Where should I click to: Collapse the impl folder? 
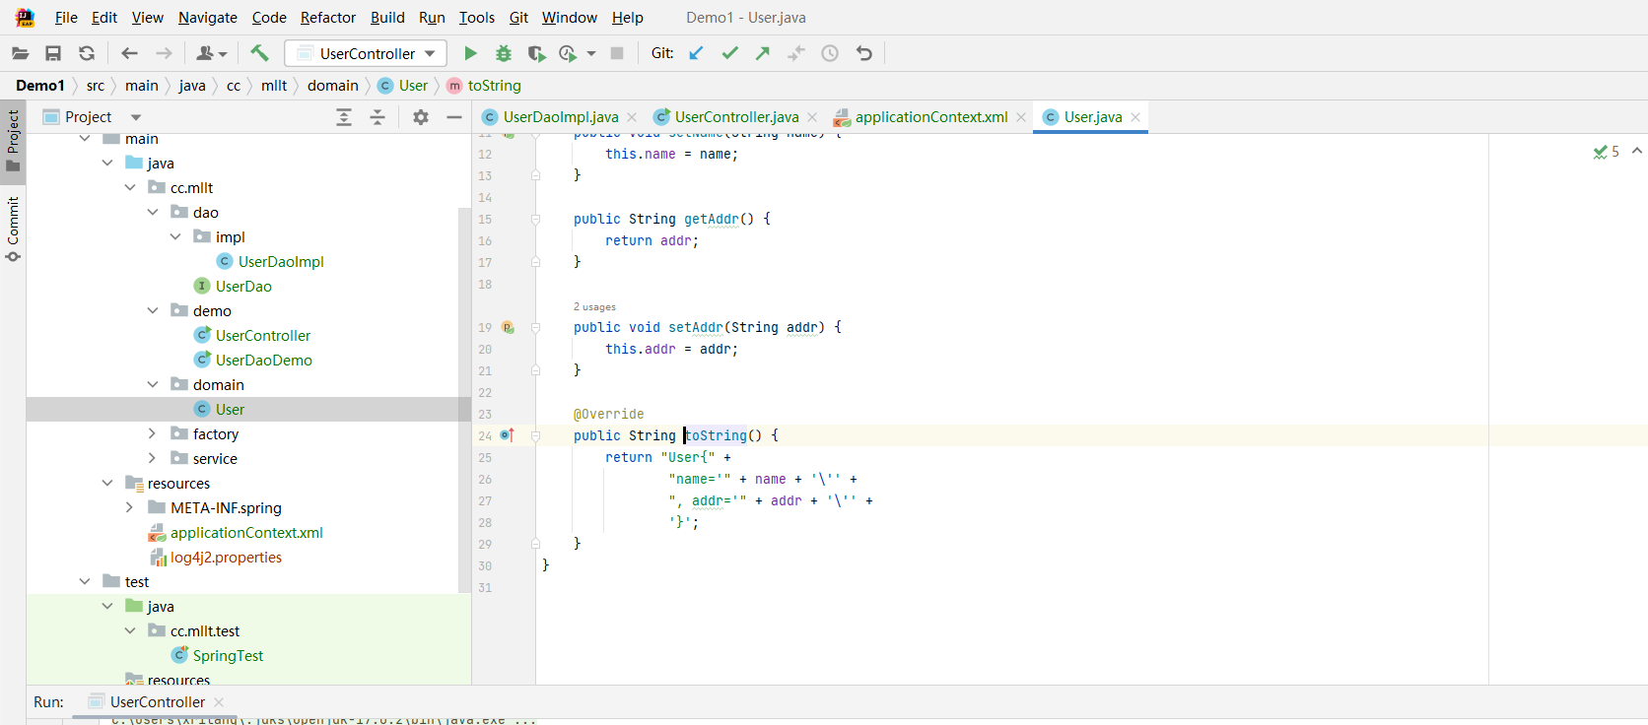coord(175,237)
